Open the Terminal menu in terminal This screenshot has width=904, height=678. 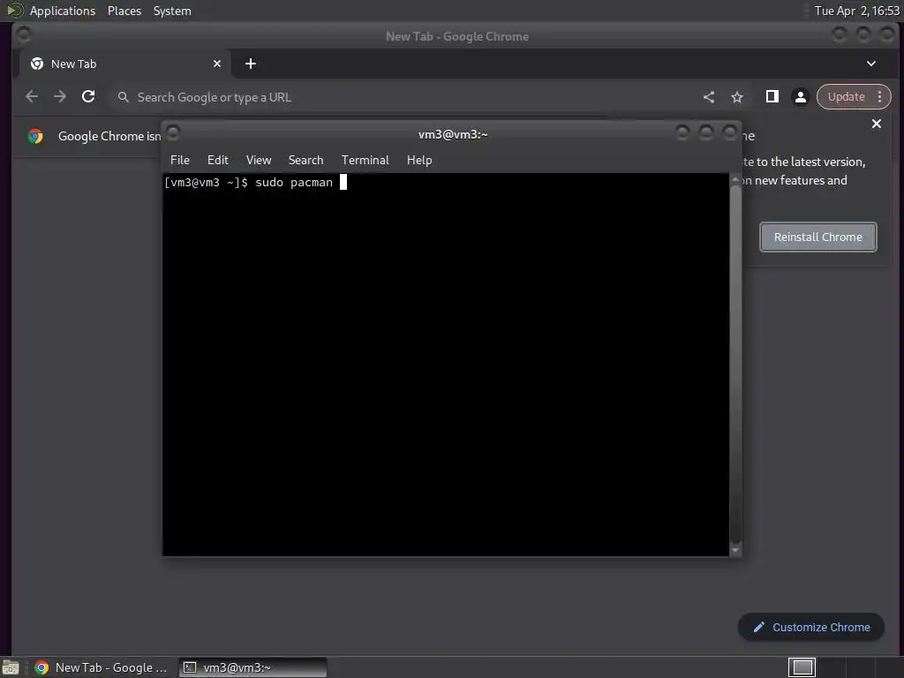point(365,160)
